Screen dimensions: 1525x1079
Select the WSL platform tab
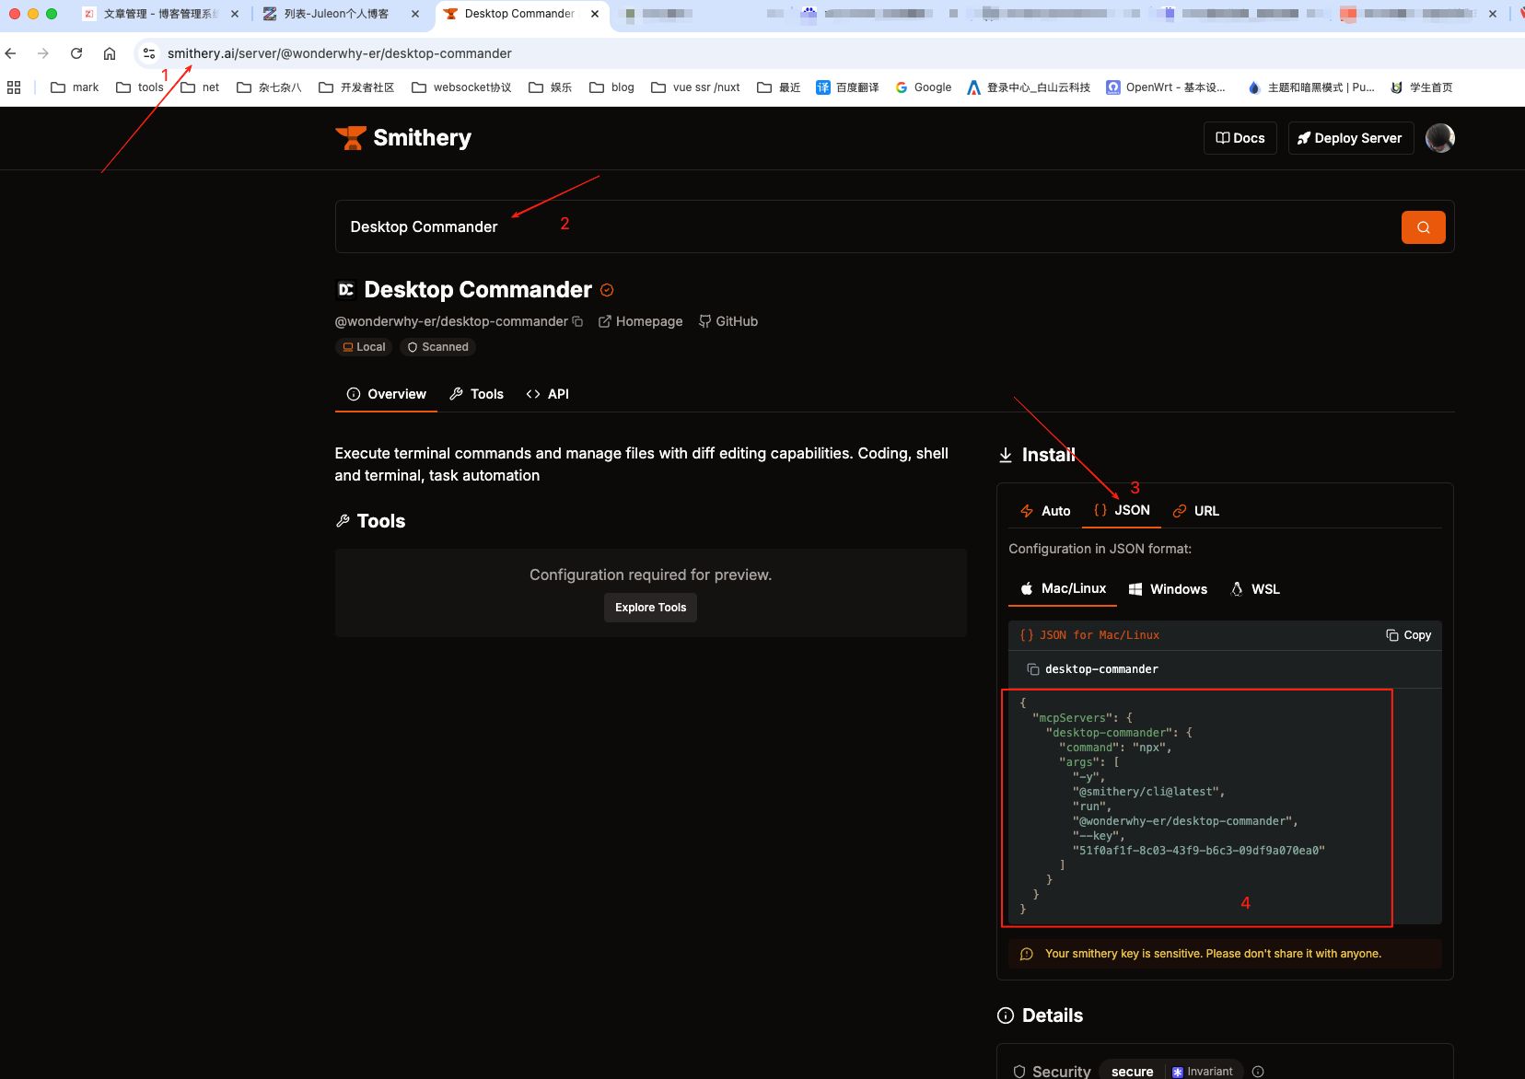1255,589
